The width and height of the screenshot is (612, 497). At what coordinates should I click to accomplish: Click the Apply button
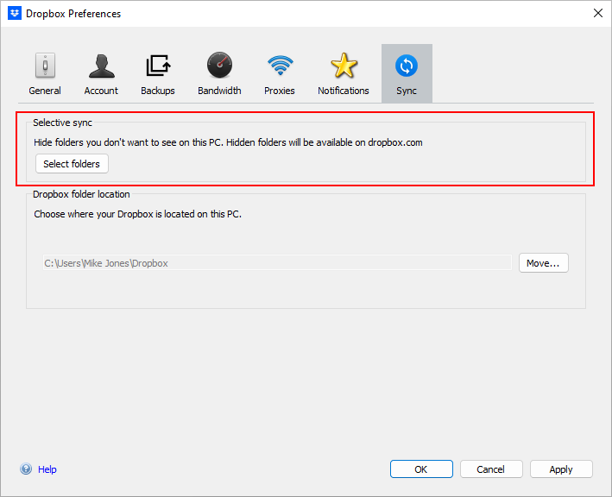pyautogui.click(x=561, y=469)
